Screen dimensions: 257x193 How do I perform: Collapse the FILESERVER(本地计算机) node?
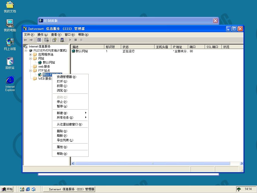point(26,51)
